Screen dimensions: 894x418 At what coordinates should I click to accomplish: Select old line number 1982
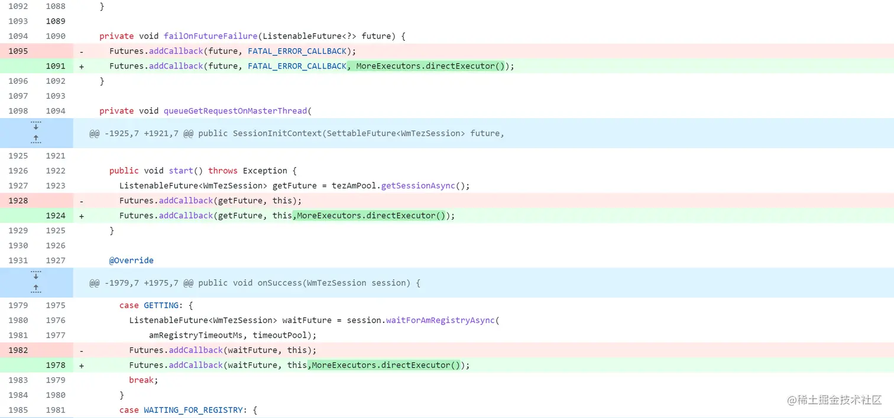pyautogui.click(x=18, y=350)
